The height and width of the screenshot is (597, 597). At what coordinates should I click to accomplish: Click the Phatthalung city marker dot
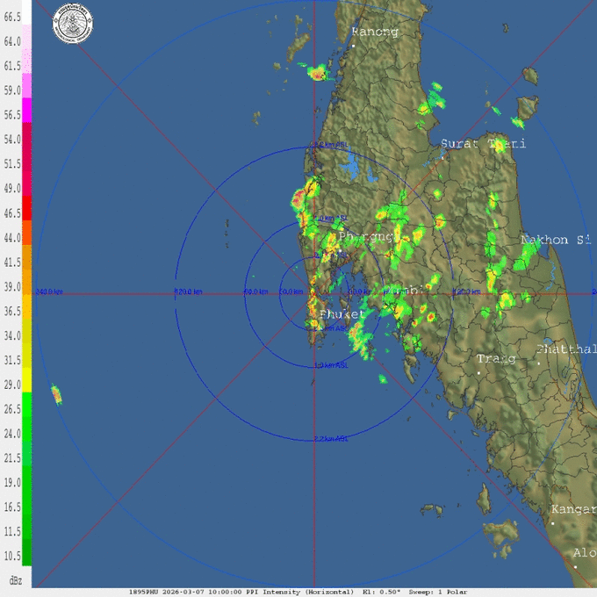539,361
